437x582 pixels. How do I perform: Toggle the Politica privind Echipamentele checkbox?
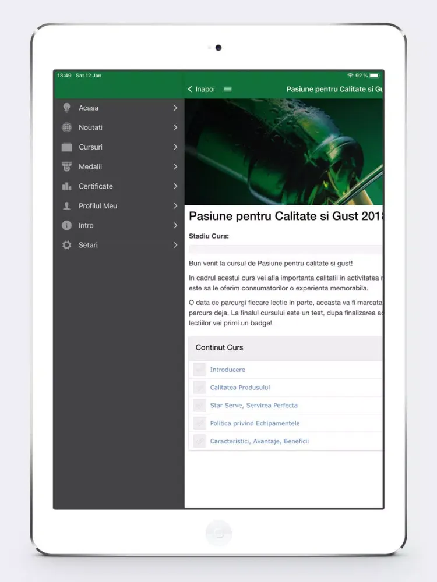(199, 423)
